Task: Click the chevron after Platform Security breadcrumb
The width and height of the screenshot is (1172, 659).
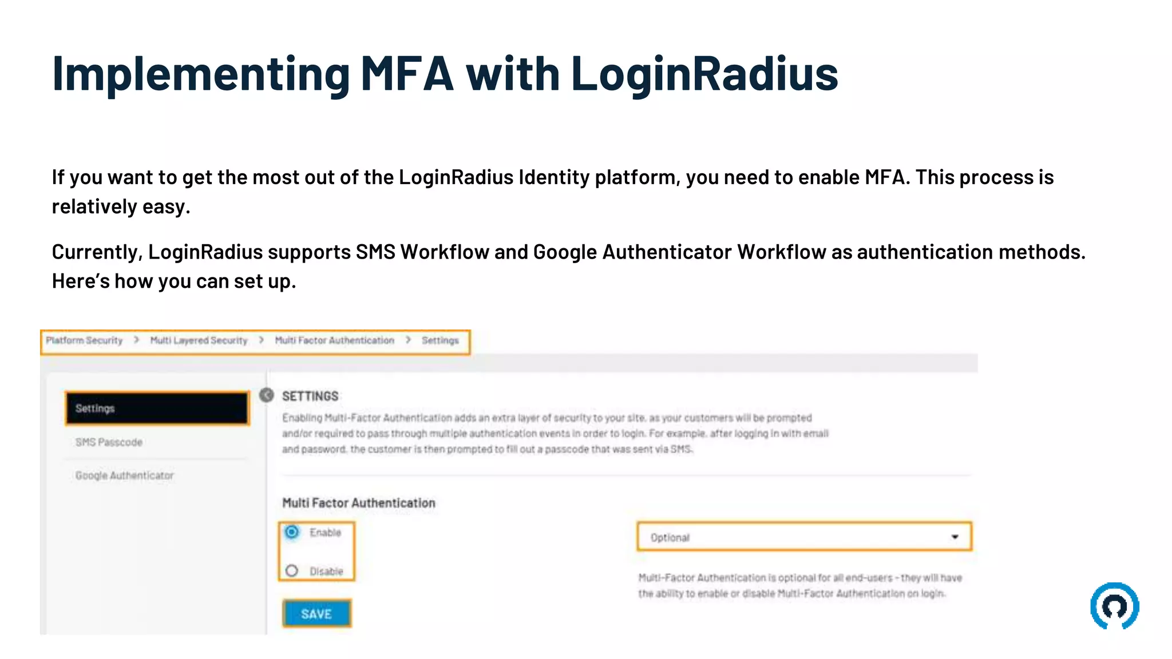Action: (136, 340)
